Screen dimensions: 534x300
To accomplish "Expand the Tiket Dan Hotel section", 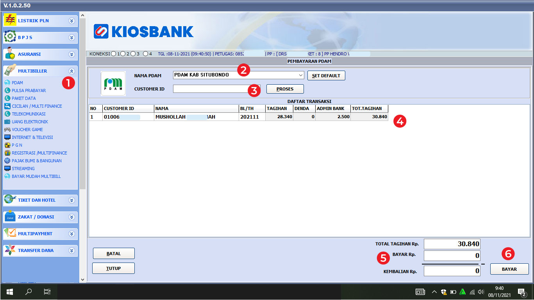I will coord(71,200).
